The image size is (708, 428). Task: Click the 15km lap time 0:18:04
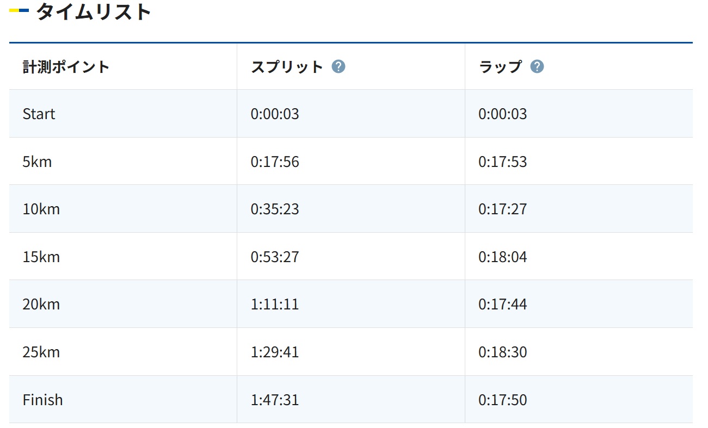(x=503, y=257)
